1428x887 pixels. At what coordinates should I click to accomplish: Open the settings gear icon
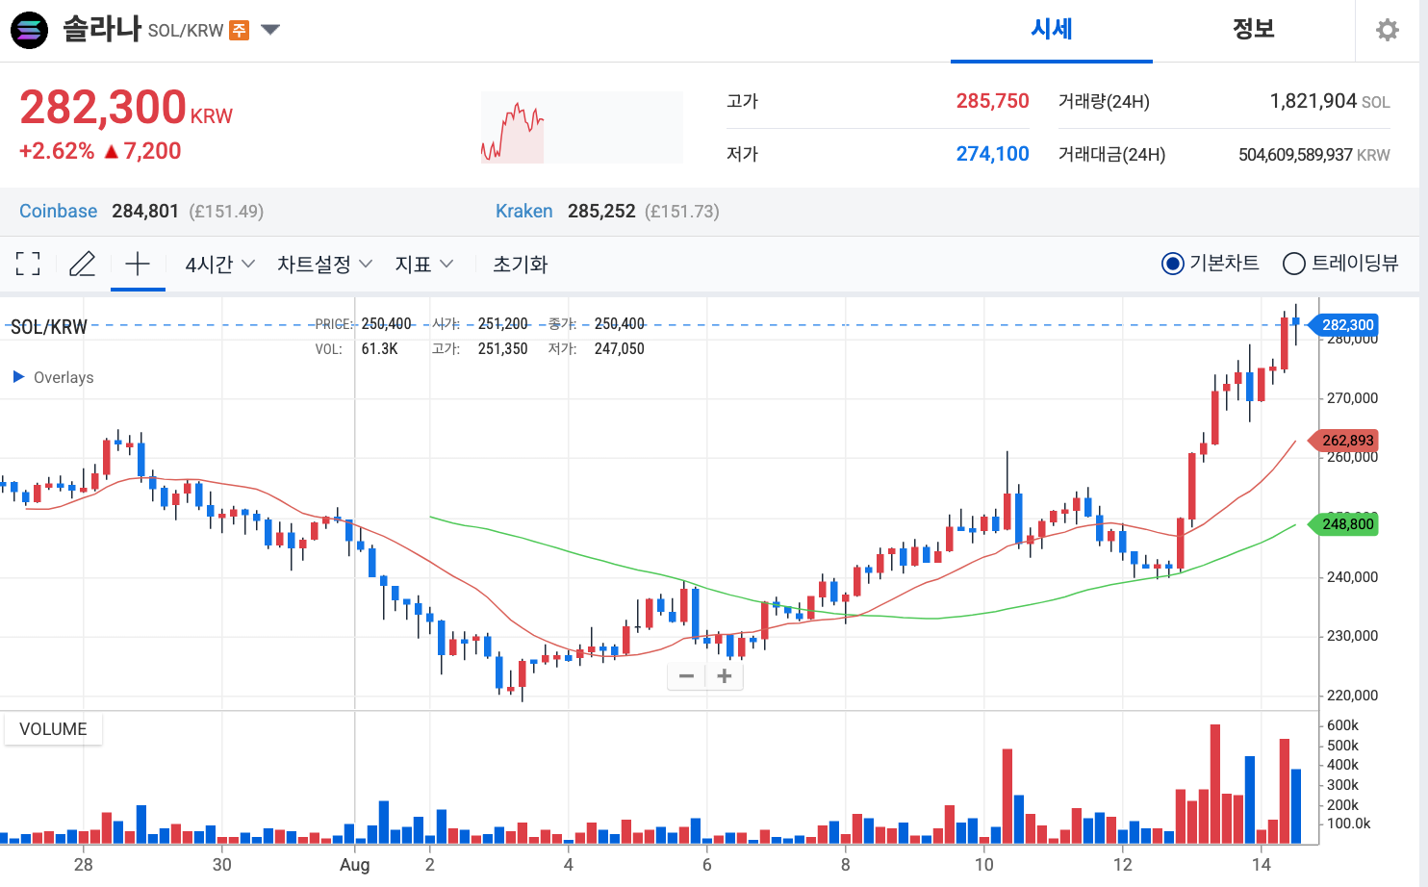click(1387, 30)
